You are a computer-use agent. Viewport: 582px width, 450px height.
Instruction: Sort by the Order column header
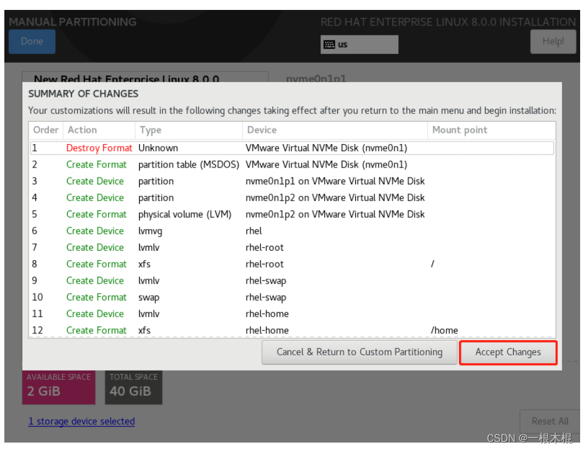46,130
